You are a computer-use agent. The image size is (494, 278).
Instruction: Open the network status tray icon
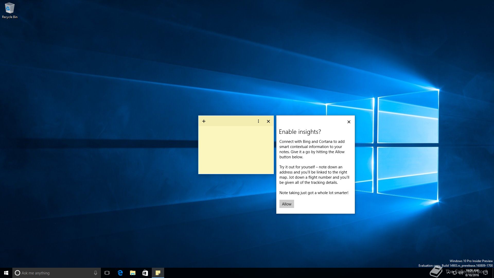click(x=455, y=273)
